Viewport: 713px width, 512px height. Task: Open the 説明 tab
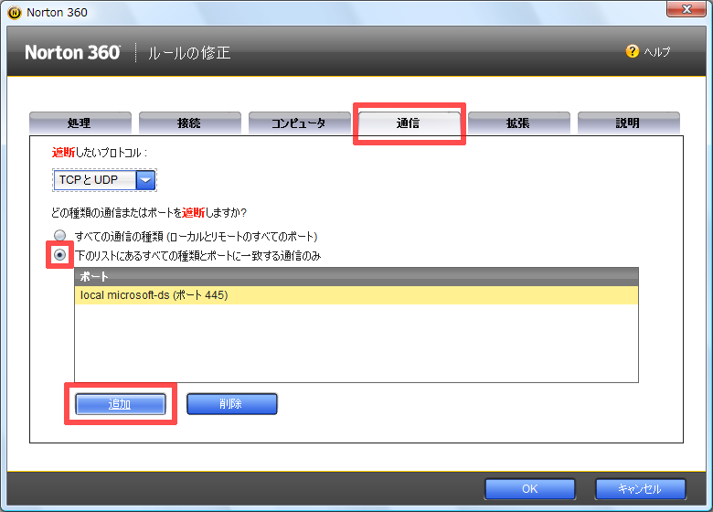point(628,123)
